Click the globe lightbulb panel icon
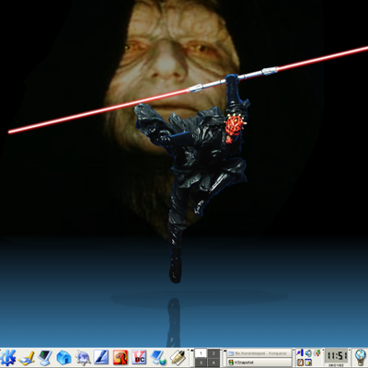Viewport: 368px width, 368px height. click(x=361, y=358)
